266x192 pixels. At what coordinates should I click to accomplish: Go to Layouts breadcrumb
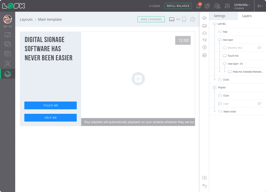pos(26,19)
